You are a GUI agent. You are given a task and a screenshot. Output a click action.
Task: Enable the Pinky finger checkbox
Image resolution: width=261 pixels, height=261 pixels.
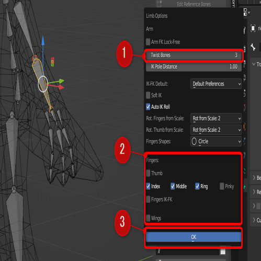click(x=222, y=186)
